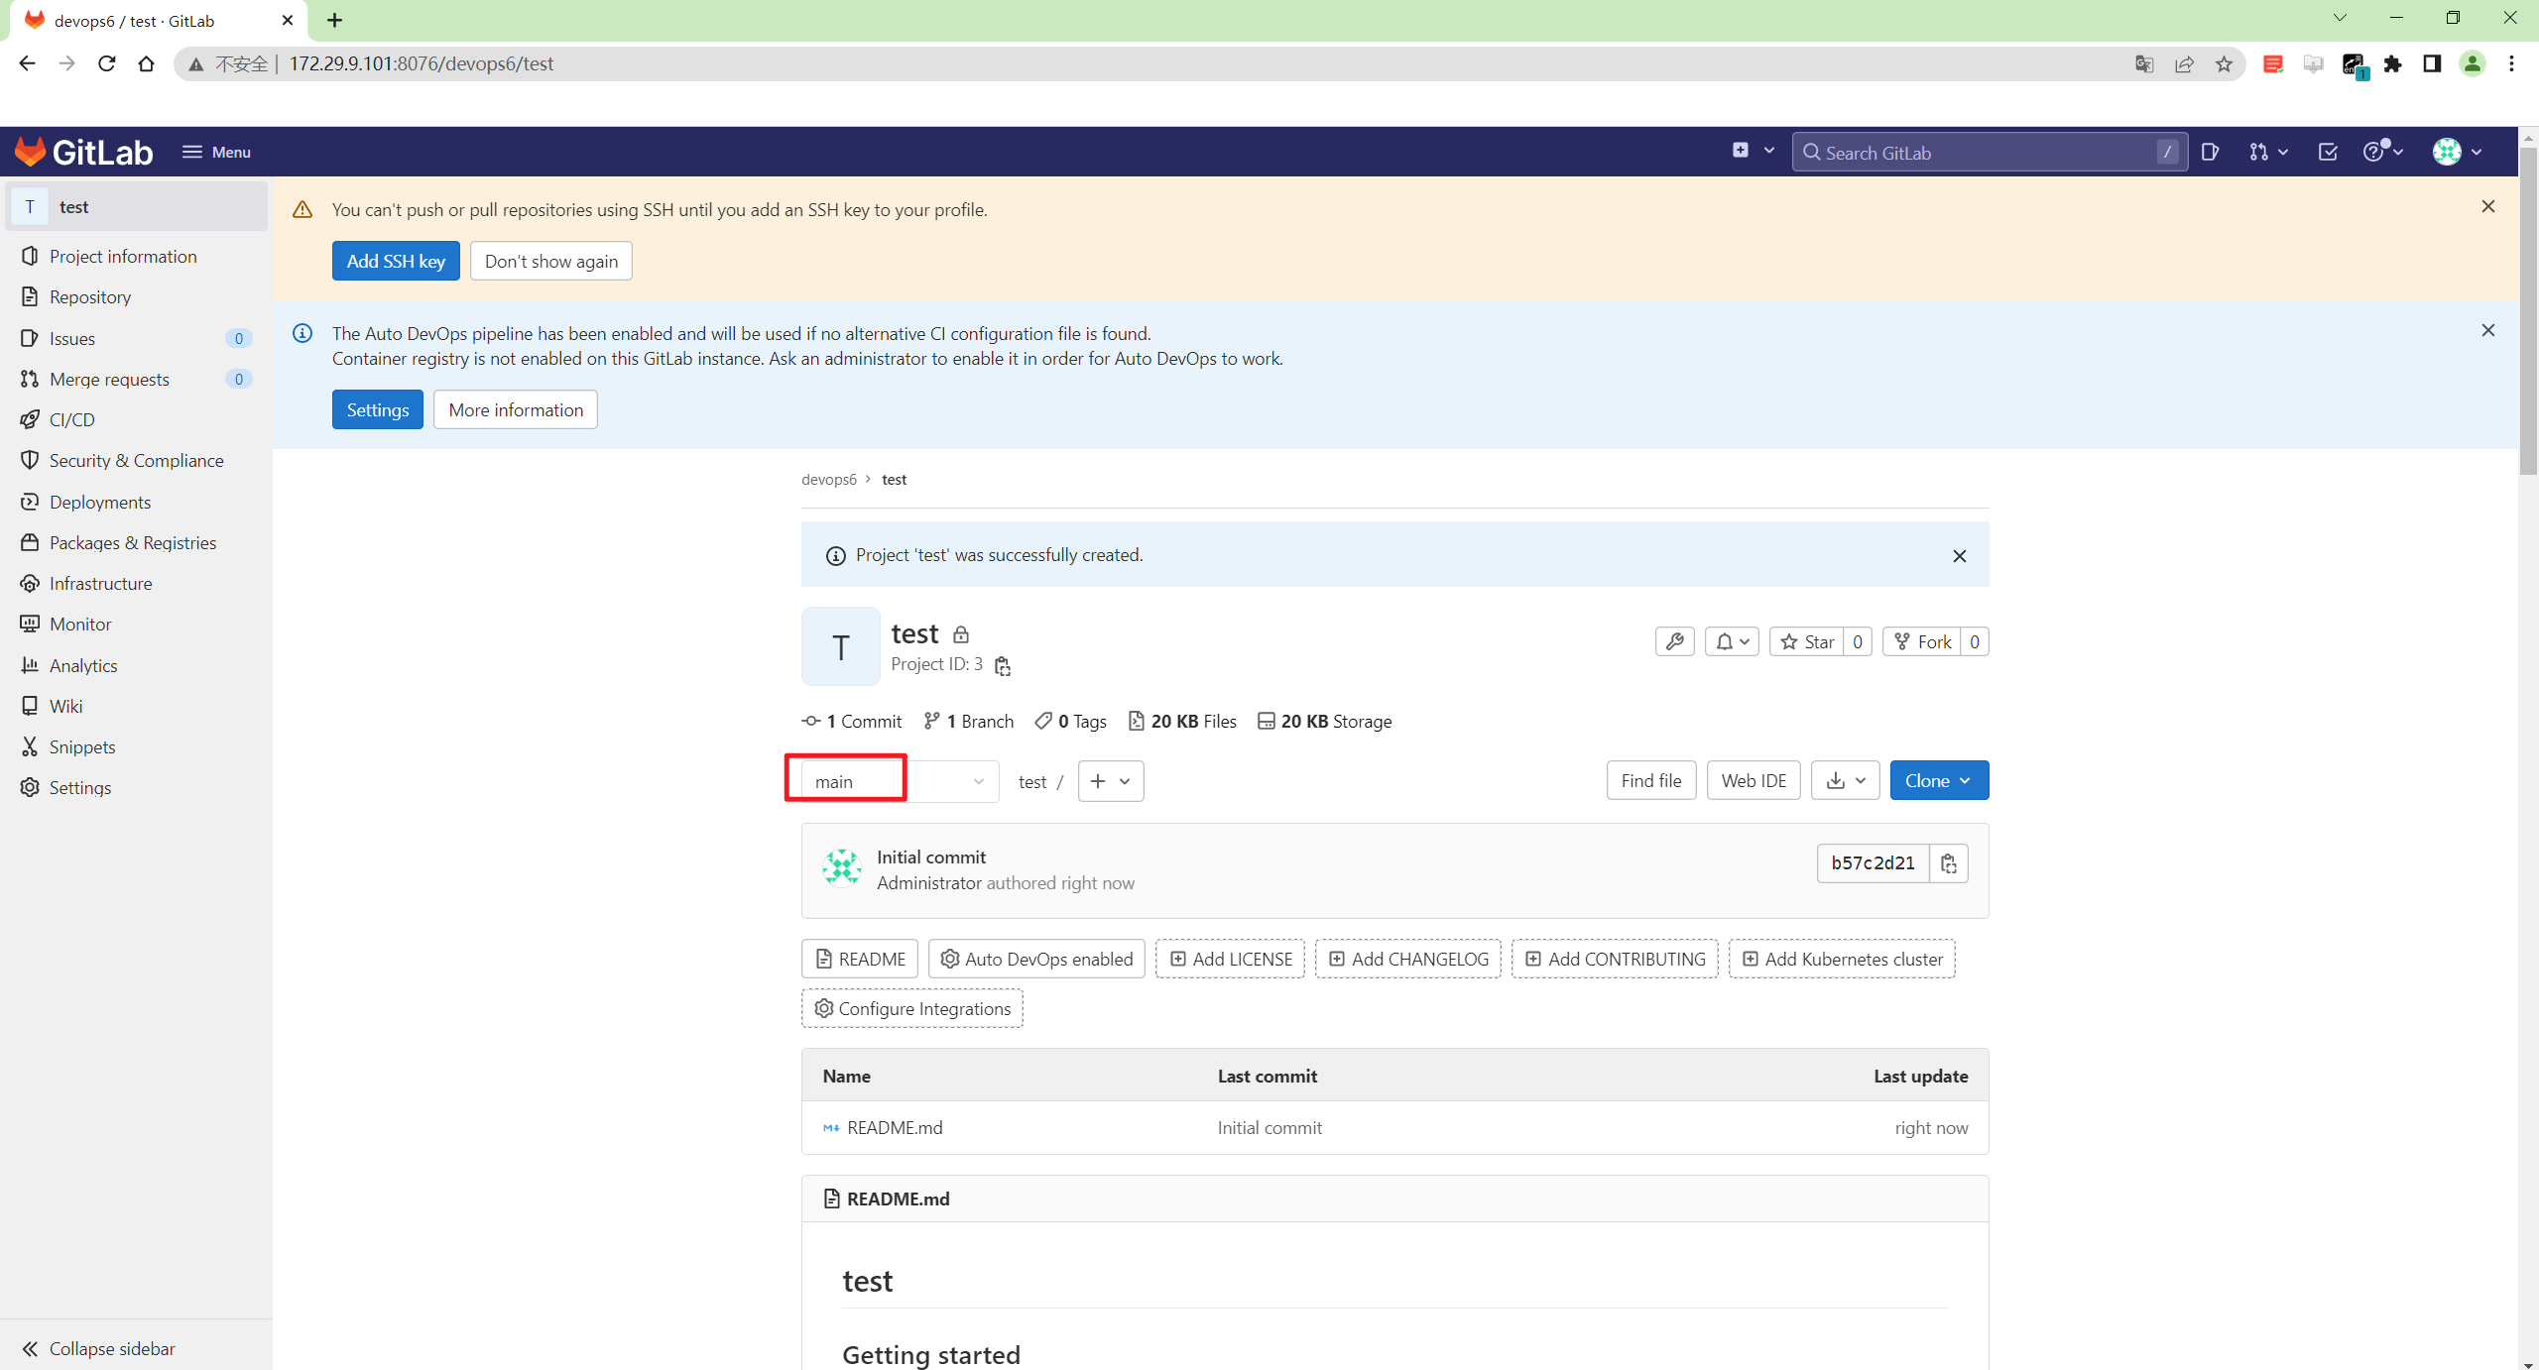
Task: Open the hamburger Menu in the navbar
Action: [x=216, y=152]
